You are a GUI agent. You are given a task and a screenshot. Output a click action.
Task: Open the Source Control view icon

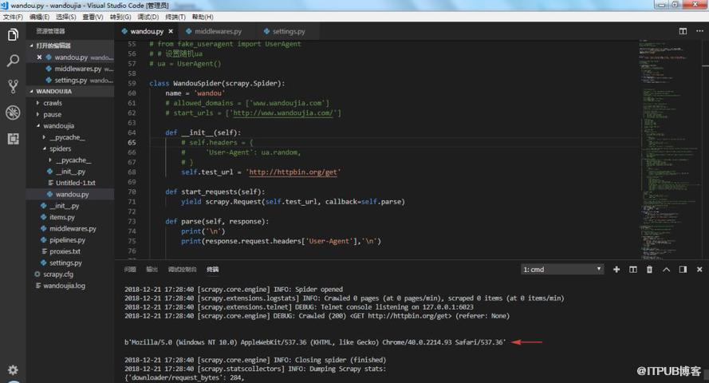13,86
